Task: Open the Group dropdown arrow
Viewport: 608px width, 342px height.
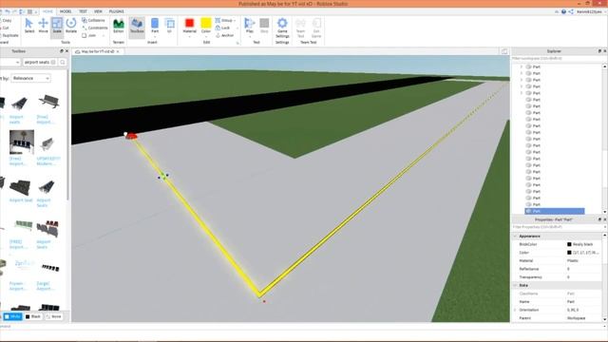Action: coord(235,20)
